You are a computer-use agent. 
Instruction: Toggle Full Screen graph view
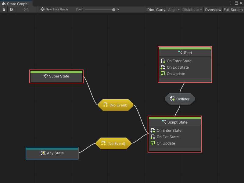click(x=233, y=9)
